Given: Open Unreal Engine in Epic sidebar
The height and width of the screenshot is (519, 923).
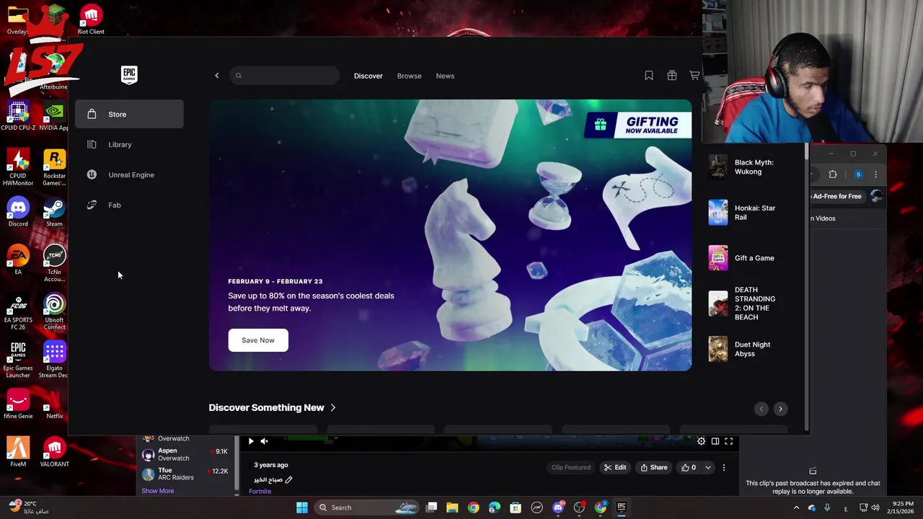Looking at the screenshot, I should (129, 174).
